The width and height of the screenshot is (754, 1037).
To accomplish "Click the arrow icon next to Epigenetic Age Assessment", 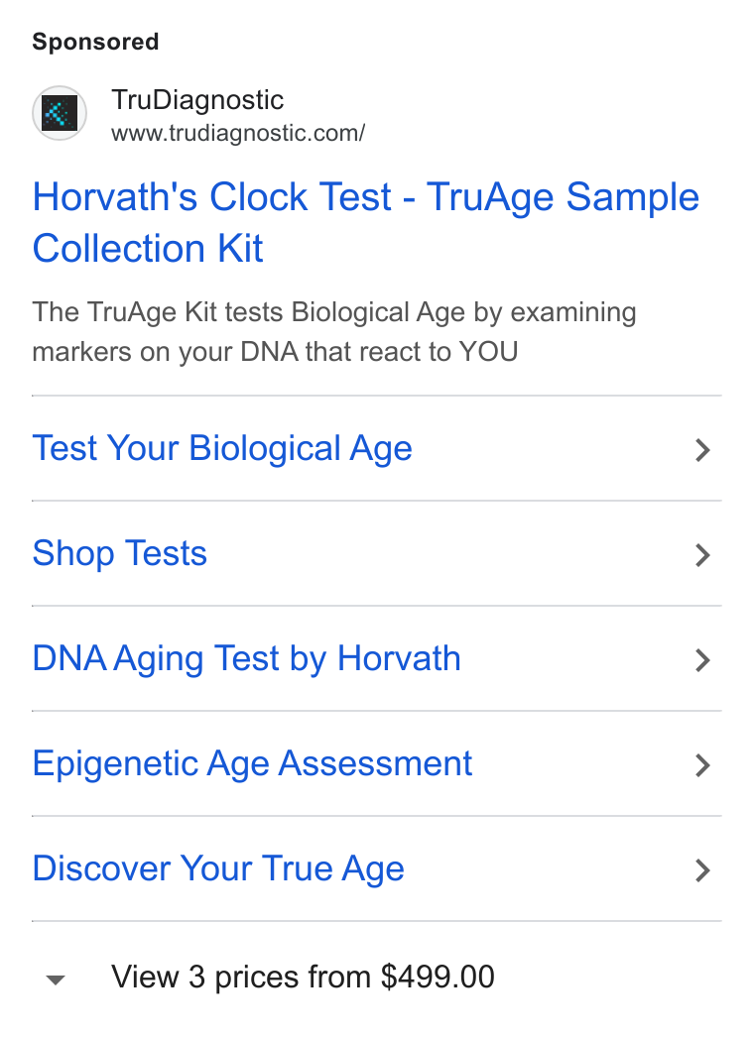I will [703, 765].
